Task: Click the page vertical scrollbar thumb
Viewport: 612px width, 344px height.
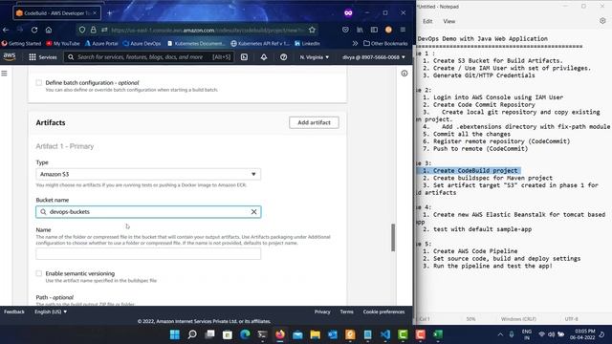Action: 393,238
